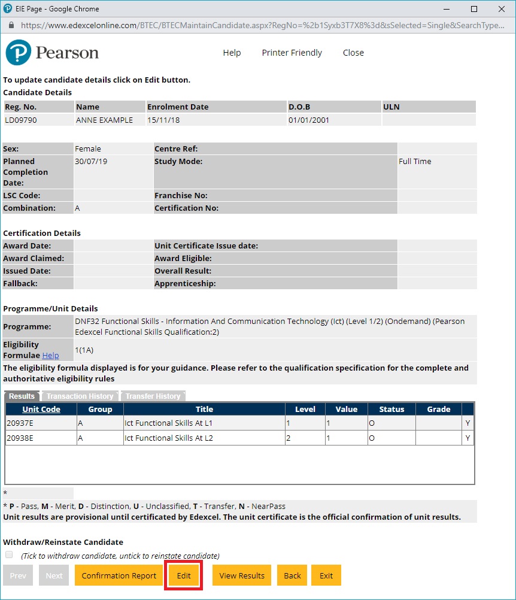This screenshot has width=516, height=600.
Task: Switch to the Results tab
Action: (22, 396)
